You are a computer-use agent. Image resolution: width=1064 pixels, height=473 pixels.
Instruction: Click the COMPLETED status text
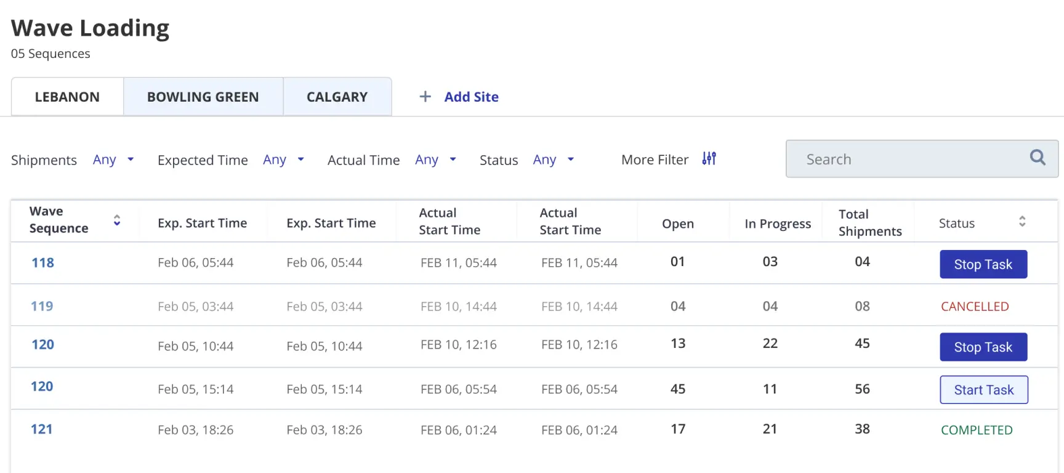[x=977, y=430]
